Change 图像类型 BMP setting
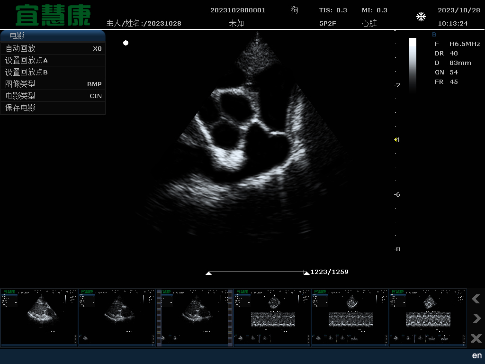485x364 pixels. click(53, 84)
